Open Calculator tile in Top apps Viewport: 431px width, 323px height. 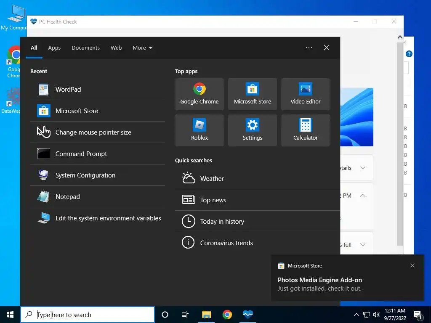[306, 130]
